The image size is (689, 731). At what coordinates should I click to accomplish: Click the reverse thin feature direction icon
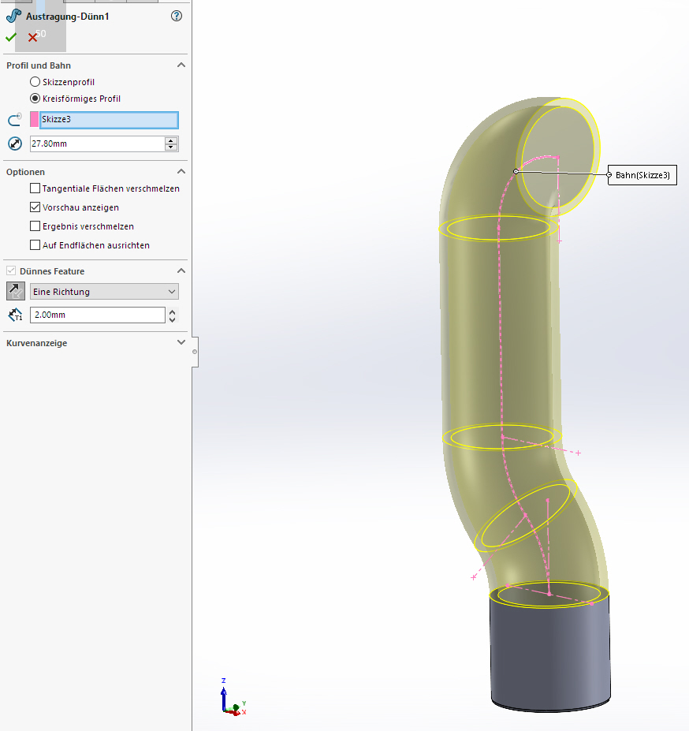coord(15,291)
